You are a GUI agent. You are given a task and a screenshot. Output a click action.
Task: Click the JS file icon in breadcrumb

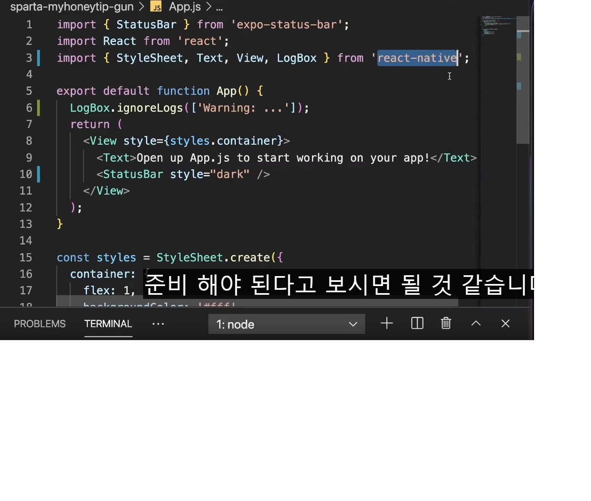click(156, 7)
